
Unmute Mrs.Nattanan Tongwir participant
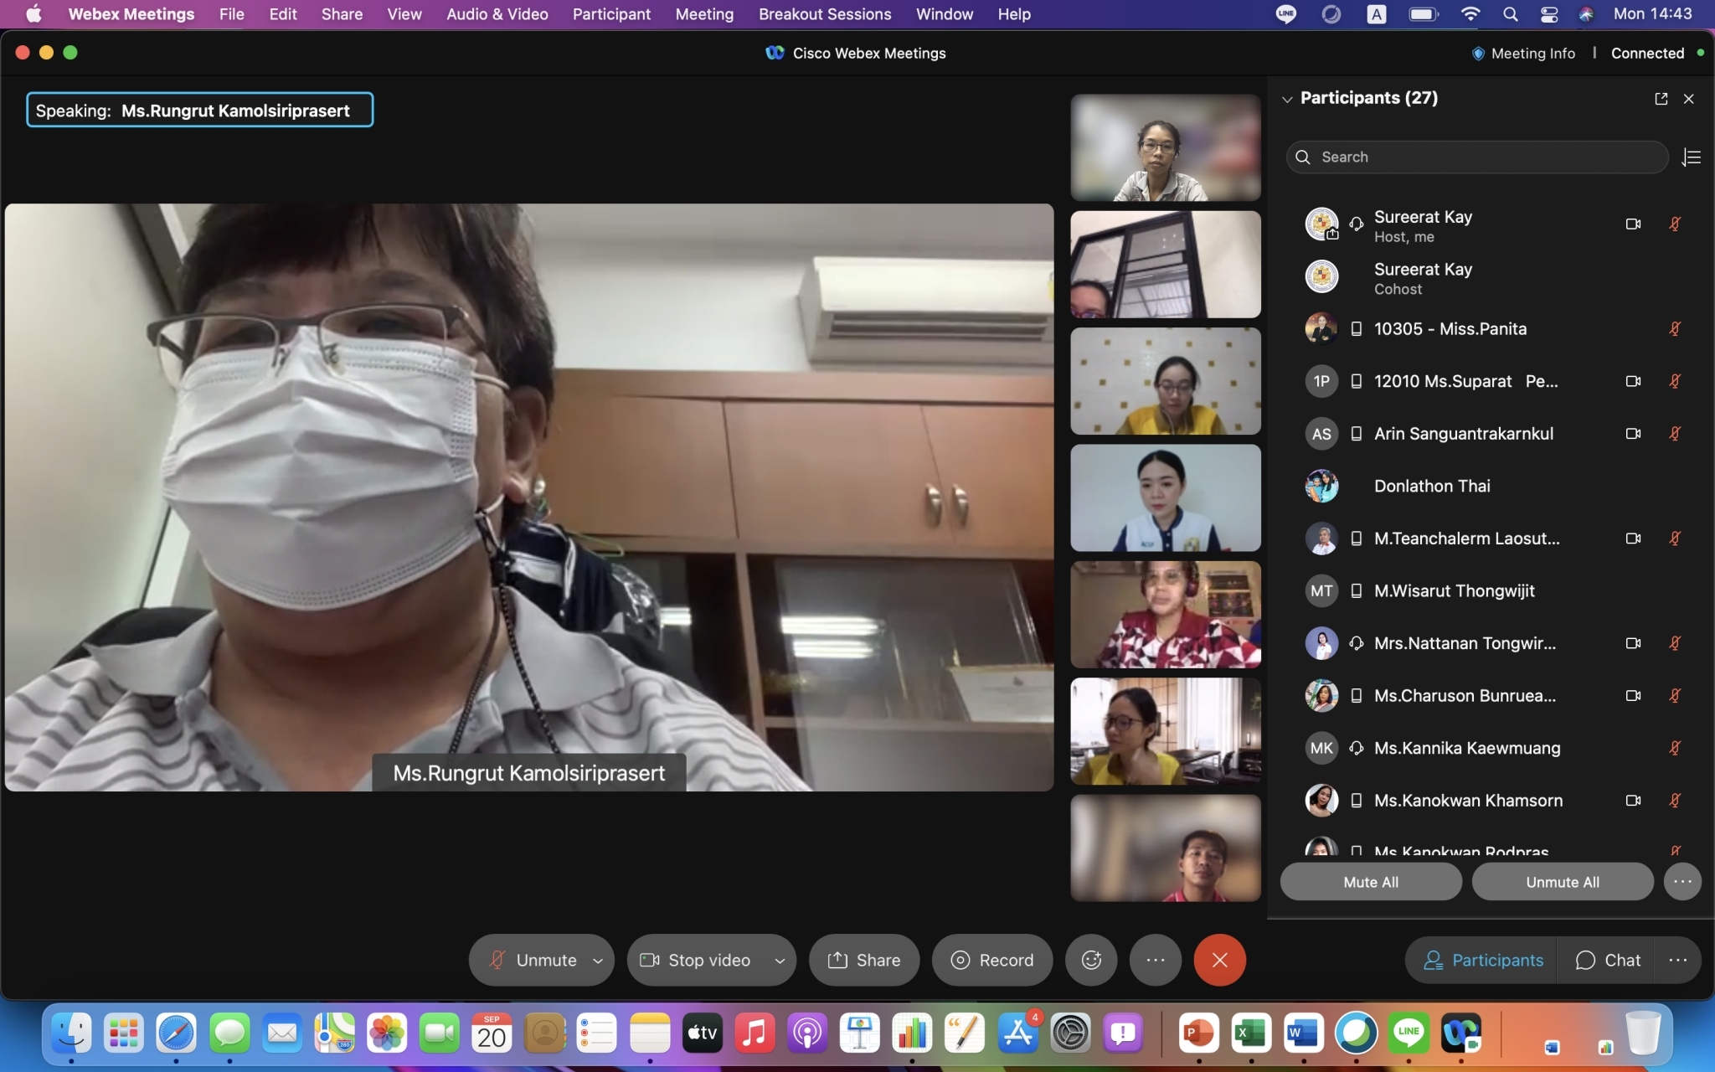1675,643
